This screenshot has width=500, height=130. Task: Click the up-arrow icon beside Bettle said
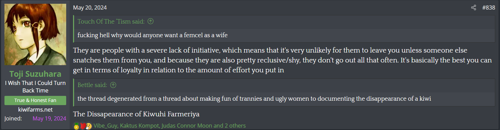click(x=113, y=85)
